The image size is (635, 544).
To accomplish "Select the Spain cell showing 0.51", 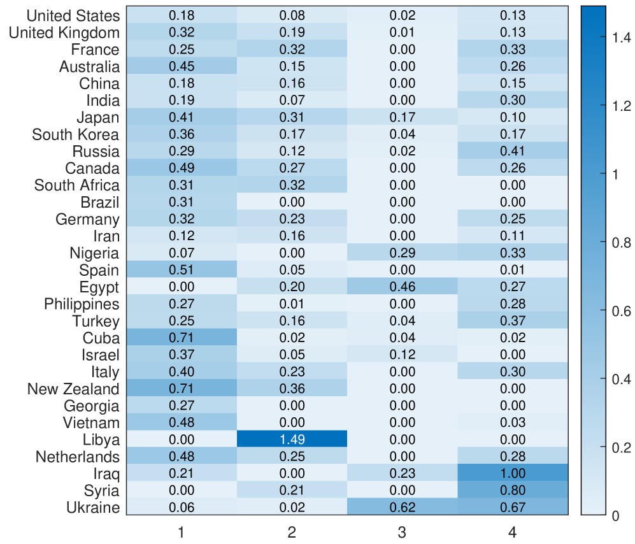I will tap(182, 270).
